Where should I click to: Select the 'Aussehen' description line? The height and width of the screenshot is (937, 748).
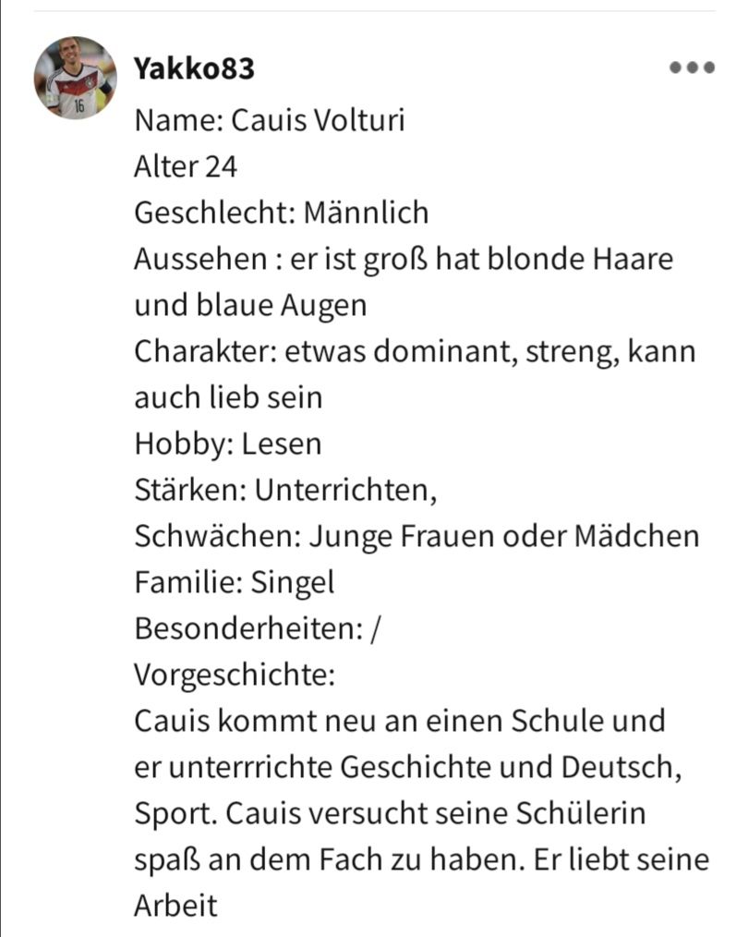tap(404, 260)
